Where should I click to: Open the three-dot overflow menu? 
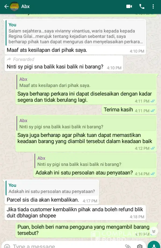point(153,6)
